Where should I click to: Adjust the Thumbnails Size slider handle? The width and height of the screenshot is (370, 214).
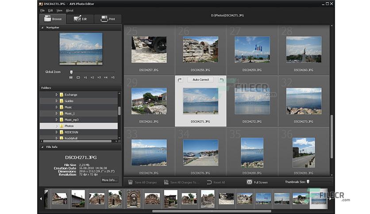coord(308,182)
